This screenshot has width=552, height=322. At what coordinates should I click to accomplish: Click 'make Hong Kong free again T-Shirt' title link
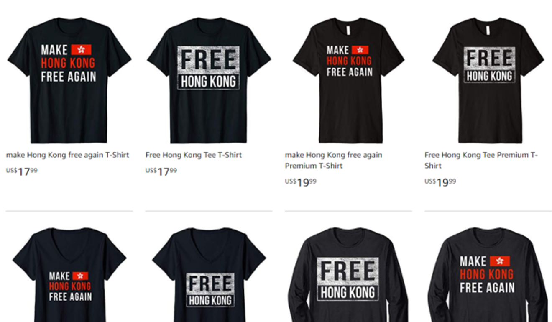tap(67, 155)
